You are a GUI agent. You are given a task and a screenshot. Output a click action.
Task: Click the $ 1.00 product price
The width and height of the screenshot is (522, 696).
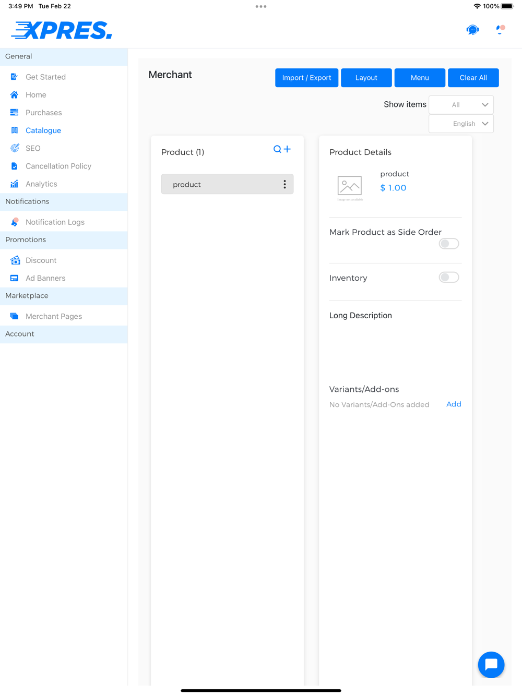pyautogui.click(x=393, y=188)
